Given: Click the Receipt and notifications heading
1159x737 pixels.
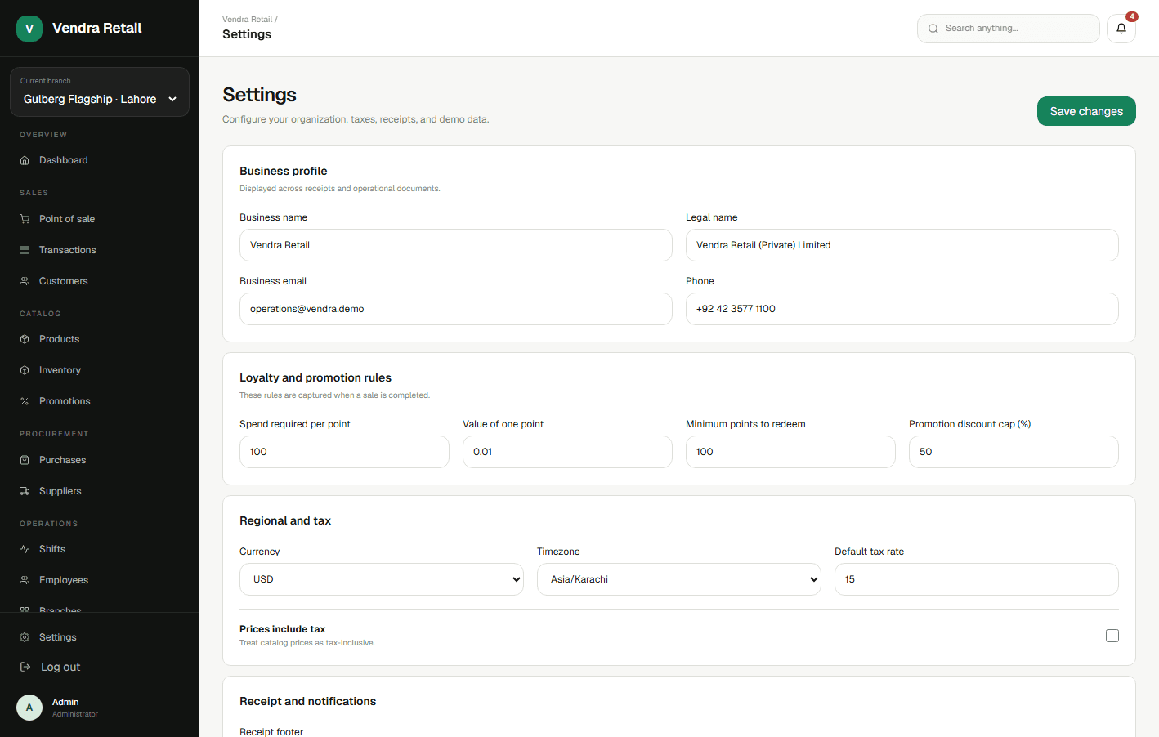Looking at the screenshot, I should [x=308, y=701].
